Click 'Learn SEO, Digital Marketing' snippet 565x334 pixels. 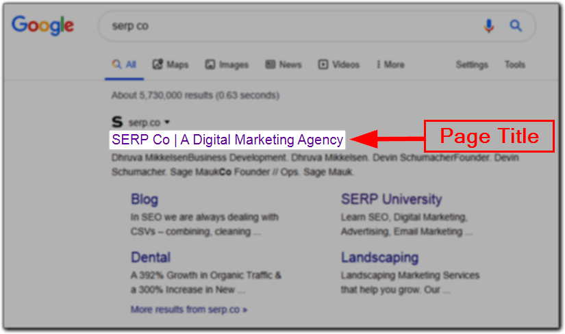click(x=407, y=224)
